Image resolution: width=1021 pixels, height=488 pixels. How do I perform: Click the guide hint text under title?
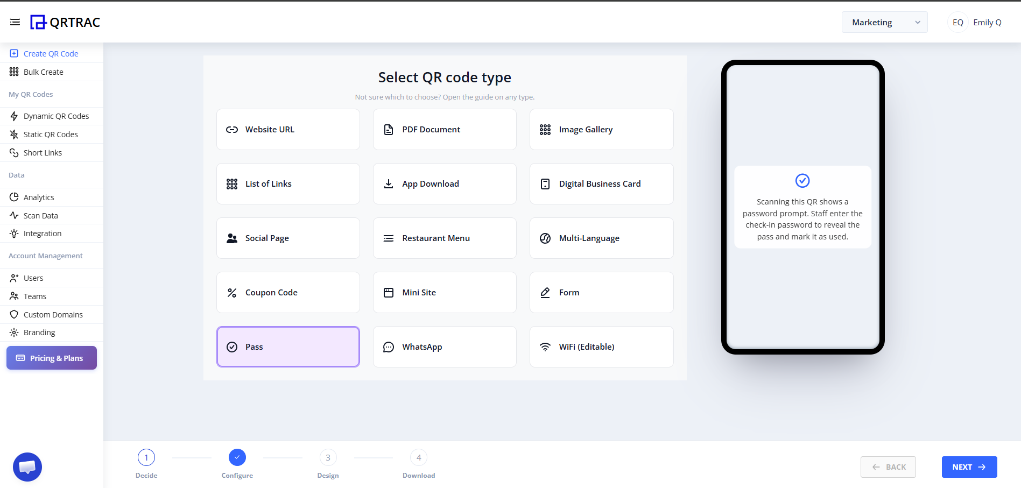click(x=445, y=97)
